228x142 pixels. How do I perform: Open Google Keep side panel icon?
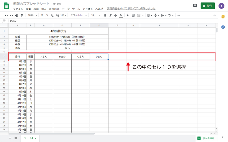point(223,17)
